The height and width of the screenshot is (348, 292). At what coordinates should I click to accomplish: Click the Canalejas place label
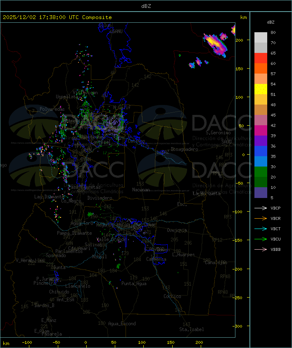216,262
